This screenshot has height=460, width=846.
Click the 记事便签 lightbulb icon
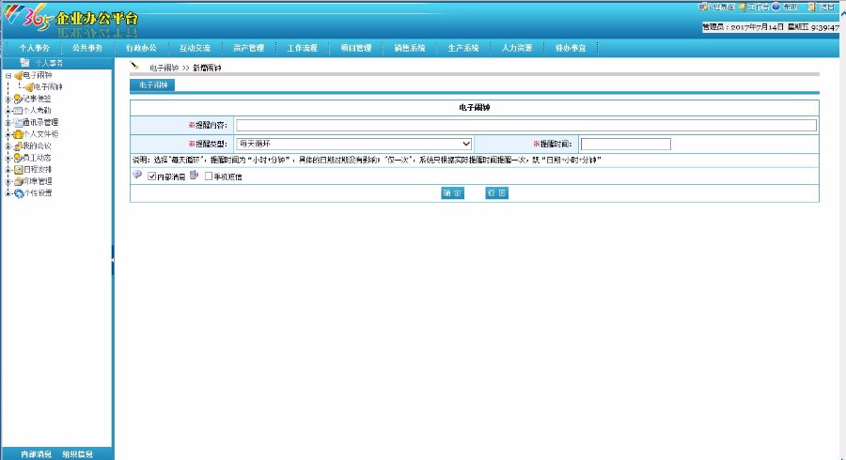pyautogui.click(x=18, y=99)
